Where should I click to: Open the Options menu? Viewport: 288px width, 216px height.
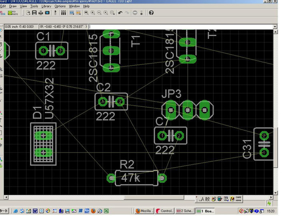coord(60,6)
